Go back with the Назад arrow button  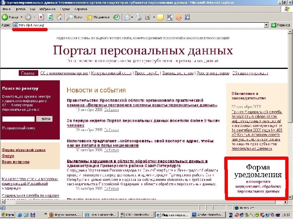(x=10, y=17)
